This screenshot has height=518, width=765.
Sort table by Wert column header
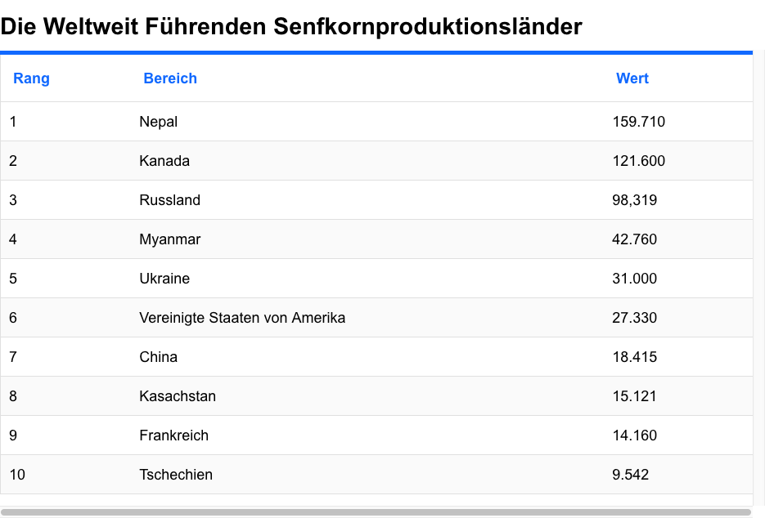tap(632, 78)
